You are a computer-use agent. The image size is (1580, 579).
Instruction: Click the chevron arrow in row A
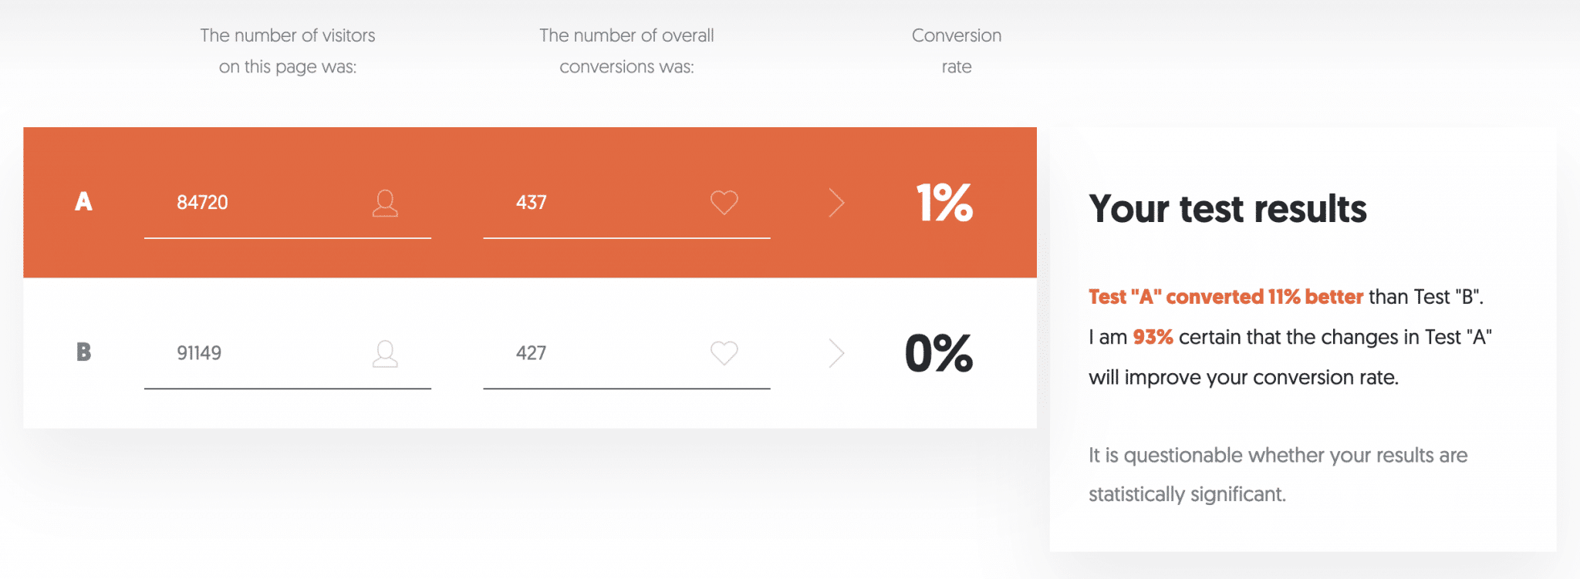836,203
